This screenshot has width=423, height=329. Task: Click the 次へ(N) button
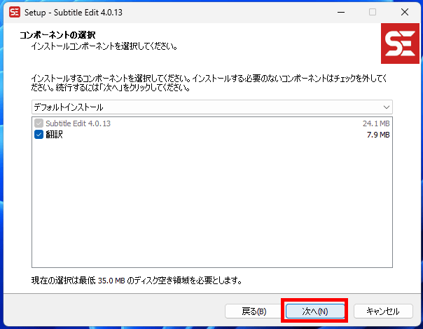click(315, 311)
